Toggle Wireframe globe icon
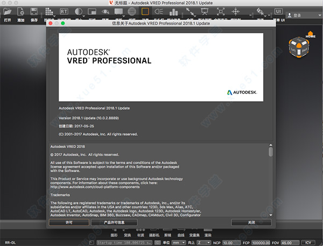Viewport: 323px width, 246px height. pos(132,11)
